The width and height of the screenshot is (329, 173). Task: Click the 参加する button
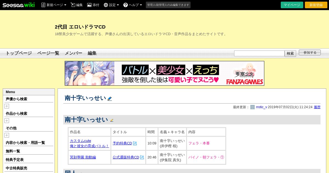click(x=310, y=52)
